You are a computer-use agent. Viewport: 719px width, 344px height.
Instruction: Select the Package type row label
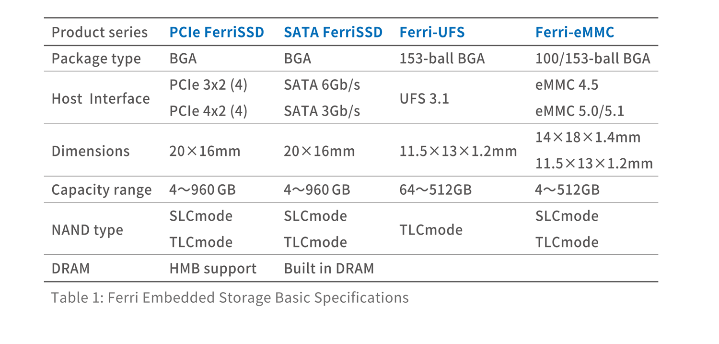pyautogui.click(x=96, y=59)
